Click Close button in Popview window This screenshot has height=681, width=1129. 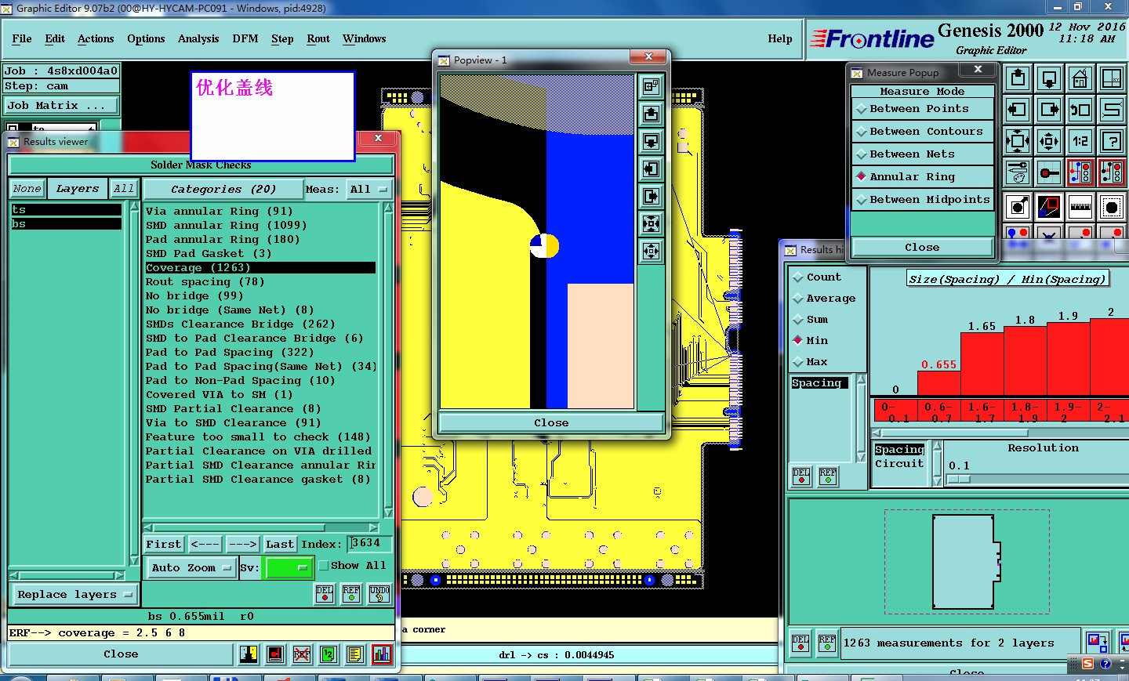click(551, 423)
